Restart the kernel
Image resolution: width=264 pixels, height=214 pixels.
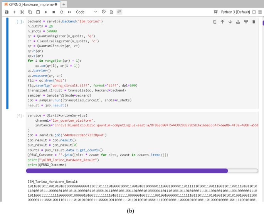click(61, 12)
